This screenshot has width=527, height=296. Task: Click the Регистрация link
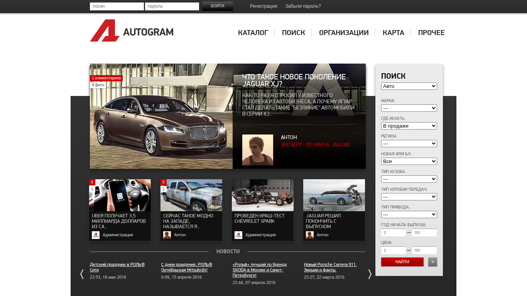pyautogui.click(x=263, y=6)
